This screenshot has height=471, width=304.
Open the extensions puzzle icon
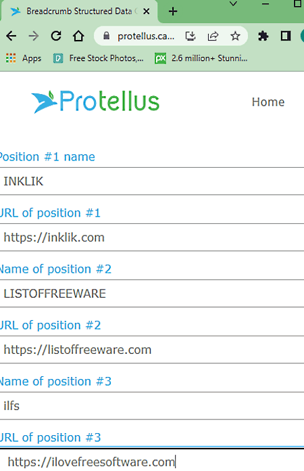[263, 37]
